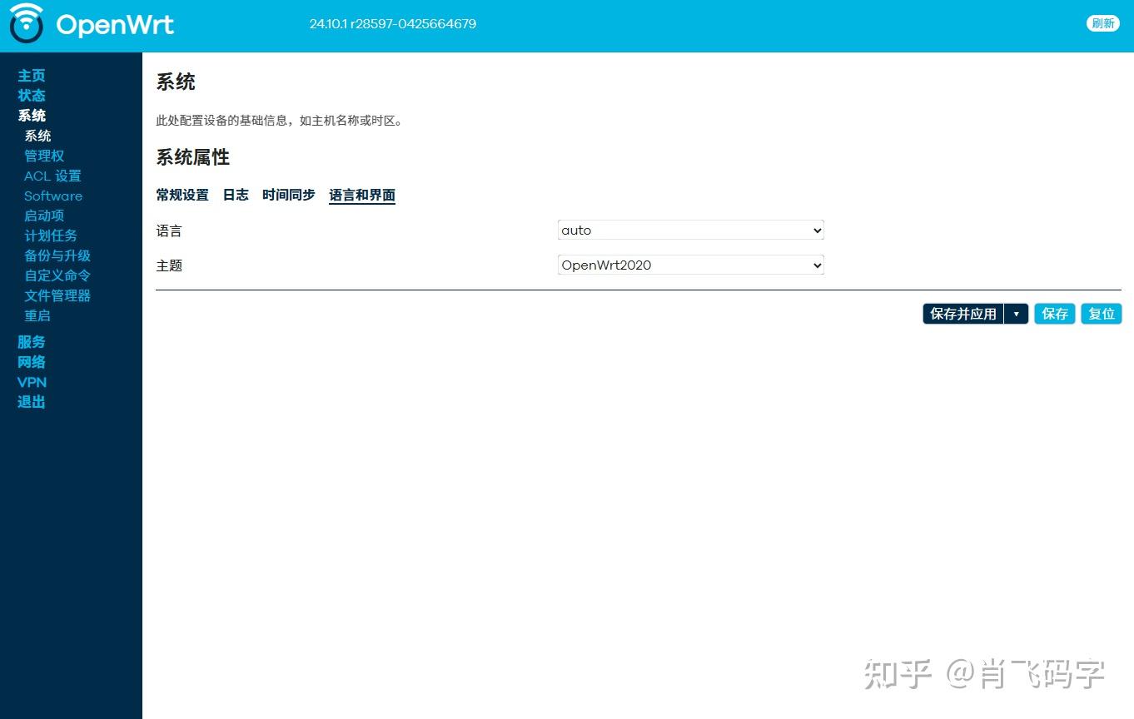Go to 备份与升级 settings
Viewport: 1134px width, 719px height.
[x=57, y=255]
